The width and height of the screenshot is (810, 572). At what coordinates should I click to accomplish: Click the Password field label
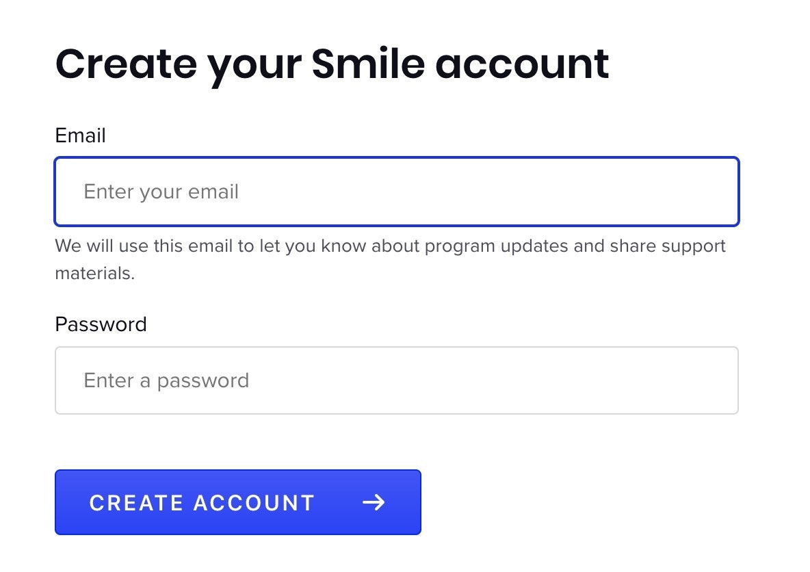pyautogui.click(x=101, y=324)
